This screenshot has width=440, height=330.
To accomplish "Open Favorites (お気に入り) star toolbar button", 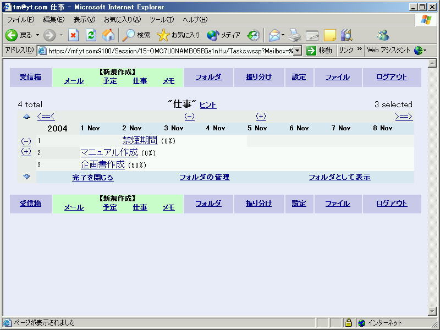I will pos(179,35).
